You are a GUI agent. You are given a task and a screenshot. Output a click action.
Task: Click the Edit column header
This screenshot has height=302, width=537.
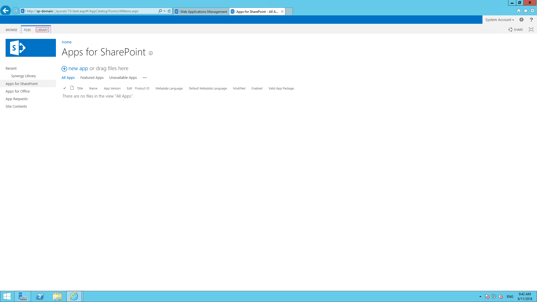129,88
